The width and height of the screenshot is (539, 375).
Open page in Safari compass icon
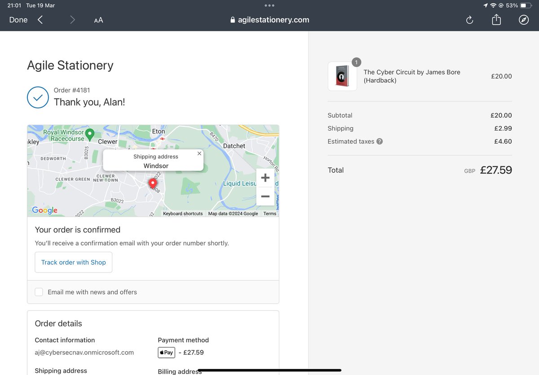click(524, 20)
